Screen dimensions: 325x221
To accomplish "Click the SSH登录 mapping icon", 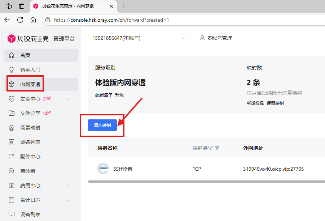I will click(103, 169).
